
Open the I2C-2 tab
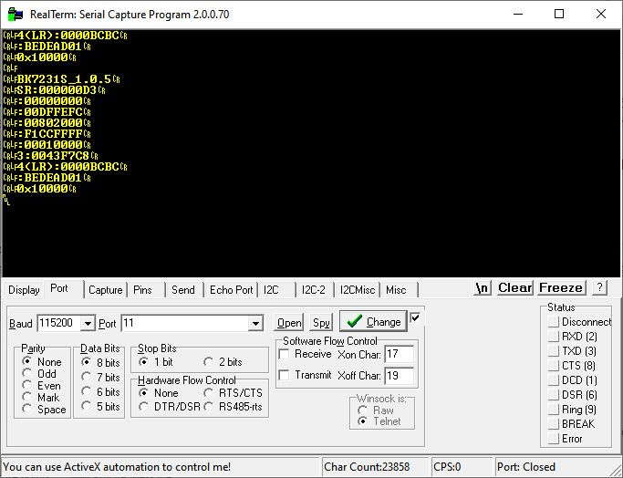(313, 290)
